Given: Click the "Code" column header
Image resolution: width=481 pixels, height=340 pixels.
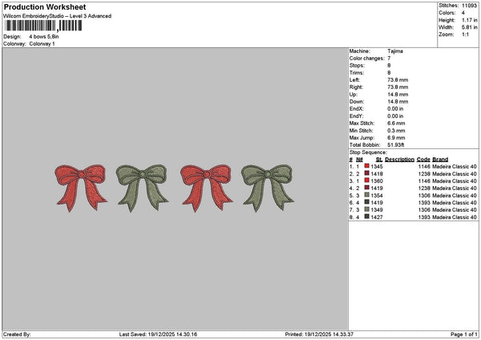Looking at the screenshot, I should coord(423,160).
